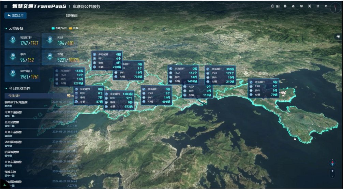
Task: Click the orange 总数 legend swatch
Action: click(71, 28)
